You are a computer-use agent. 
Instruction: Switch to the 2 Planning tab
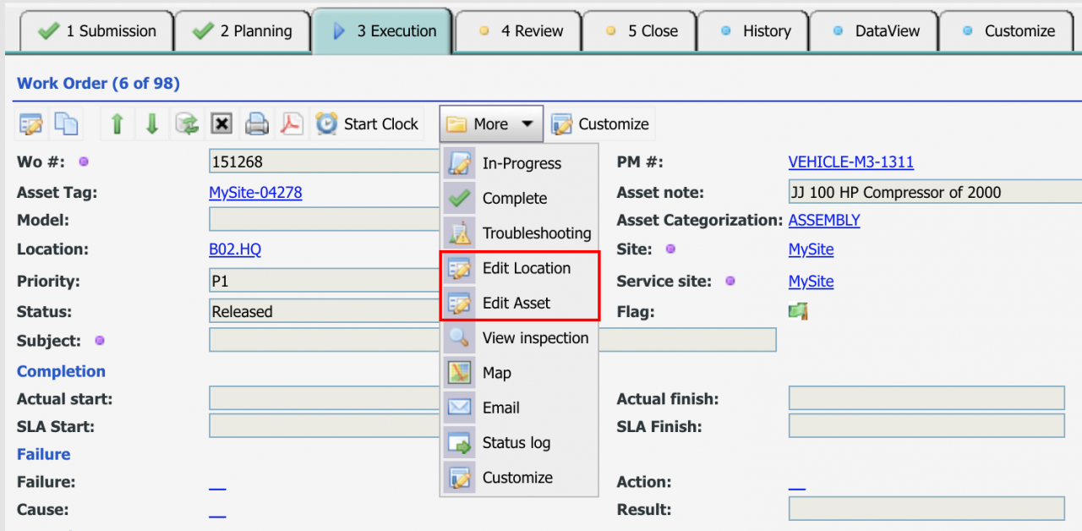pos(242,31)
